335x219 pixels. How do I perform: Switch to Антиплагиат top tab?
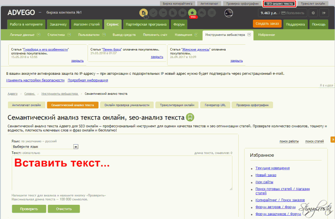point(209,4)
